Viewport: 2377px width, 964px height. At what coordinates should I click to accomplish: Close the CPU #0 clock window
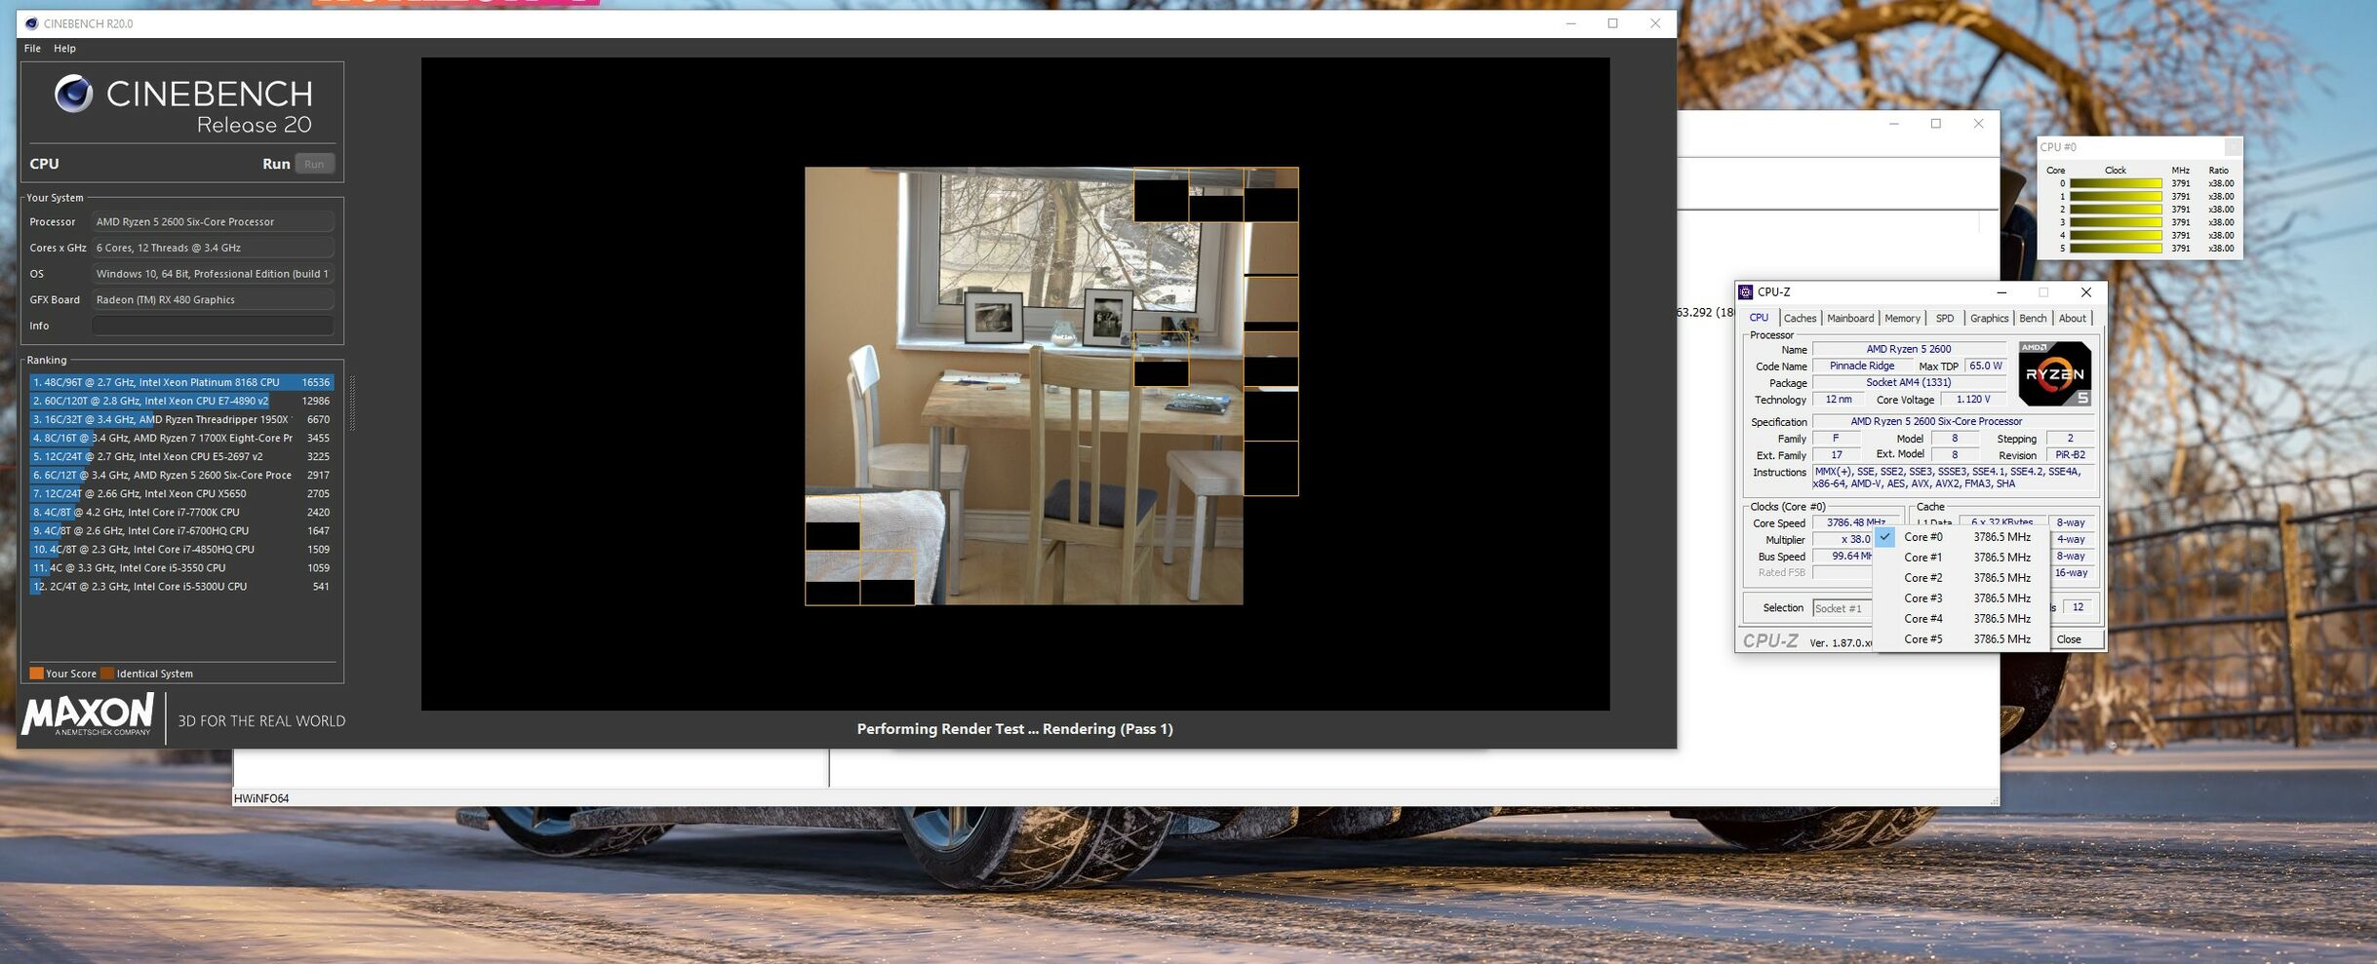(2233, 147)
